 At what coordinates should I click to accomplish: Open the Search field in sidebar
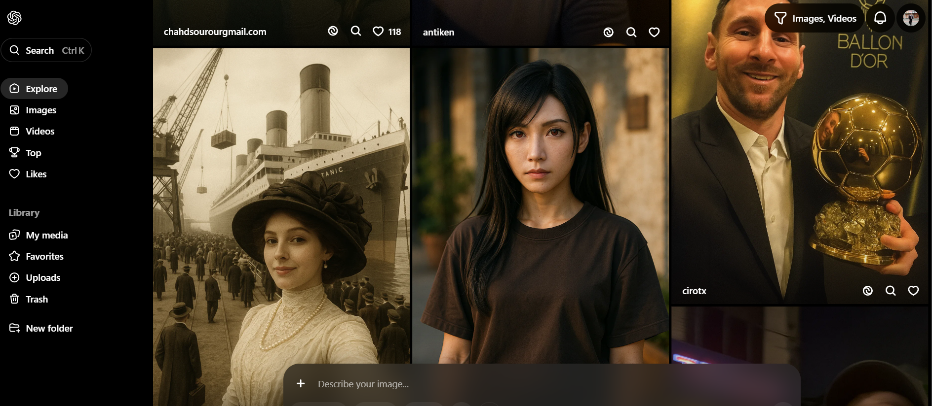pyautogui.click(x=46, y=50)
